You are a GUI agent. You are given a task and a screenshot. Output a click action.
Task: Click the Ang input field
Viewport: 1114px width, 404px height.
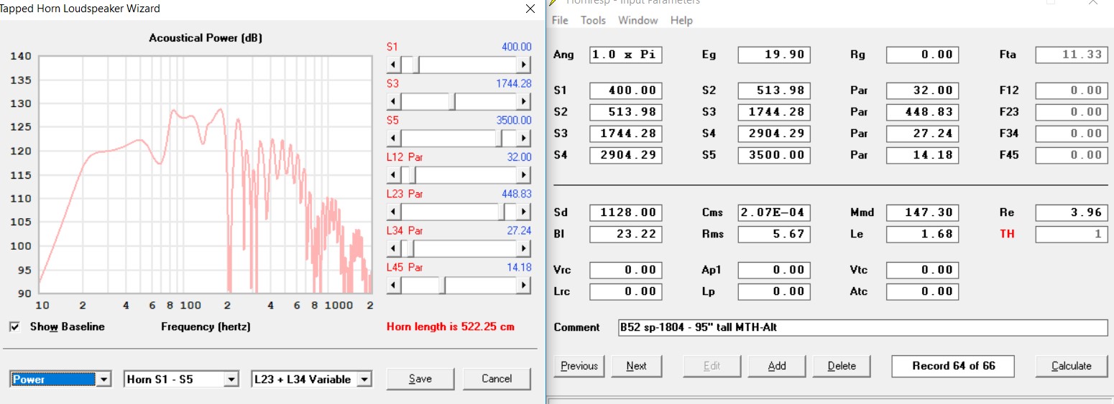point(626,55)
